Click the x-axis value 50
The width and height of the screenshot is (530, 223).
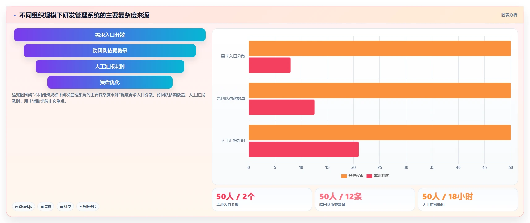511,167
